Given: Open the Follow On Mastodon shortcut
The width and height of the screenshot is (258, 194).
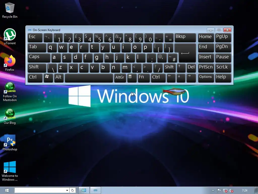Looking at the screenshot, I should pos(10,92).
